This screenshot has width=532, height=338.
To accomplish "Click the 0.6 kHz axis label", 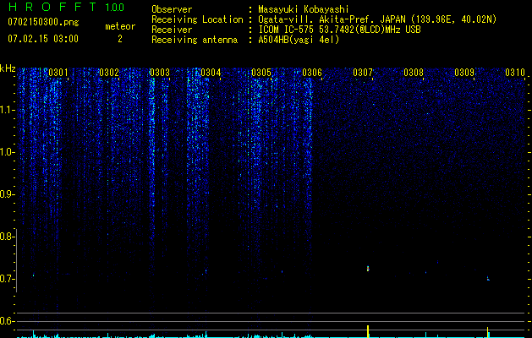I will pos(7,321).
